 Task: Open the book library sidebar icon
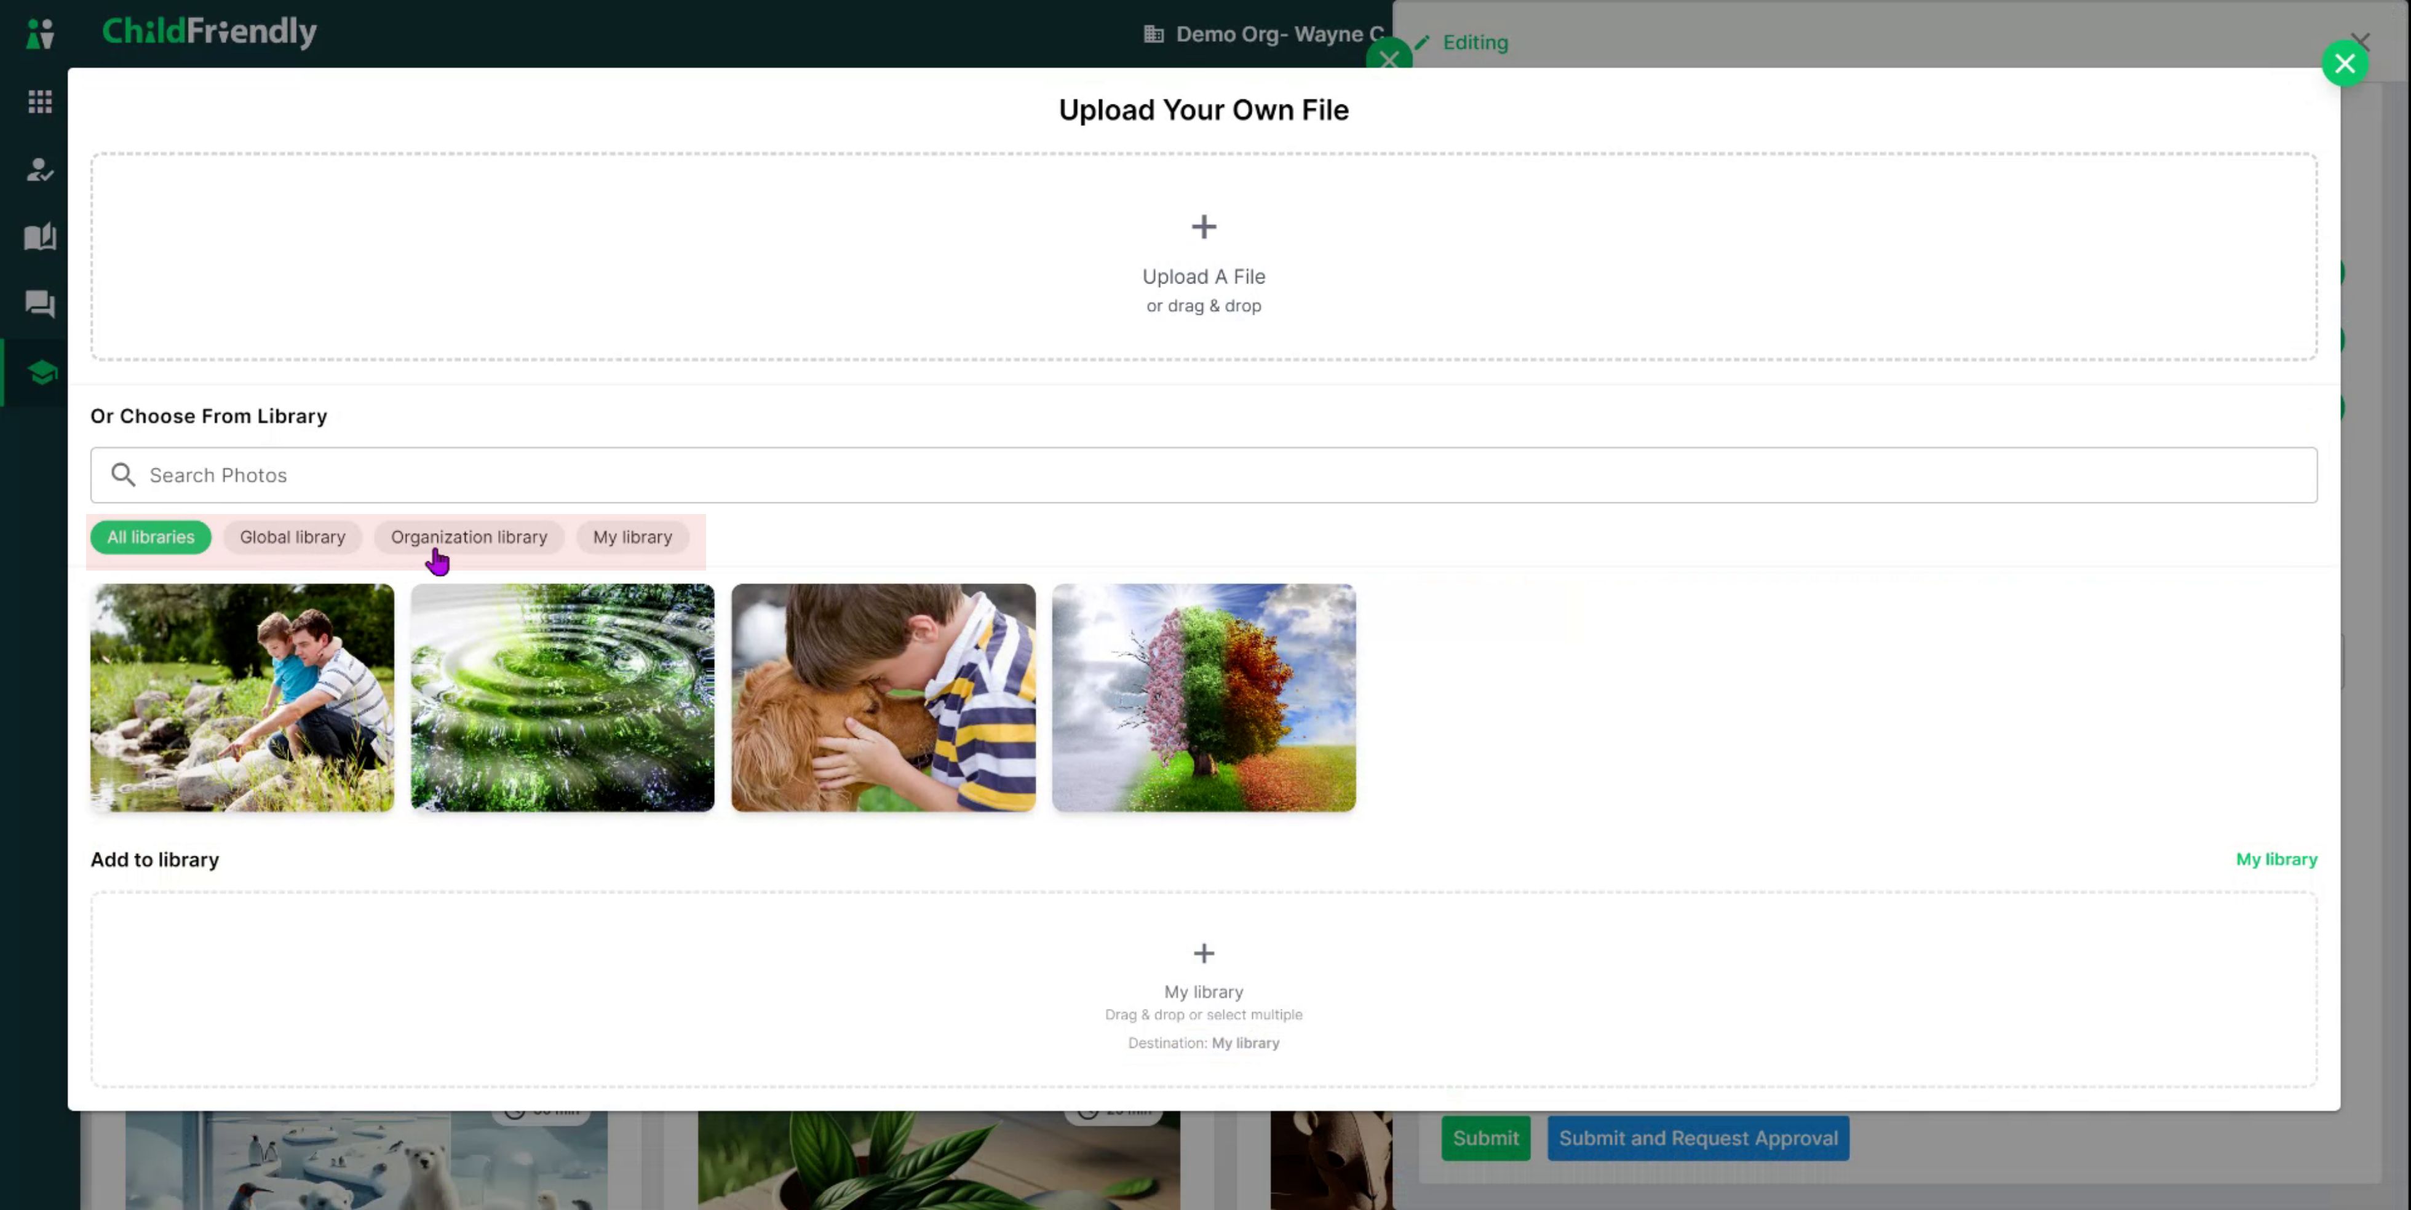[x=40, y=237]
